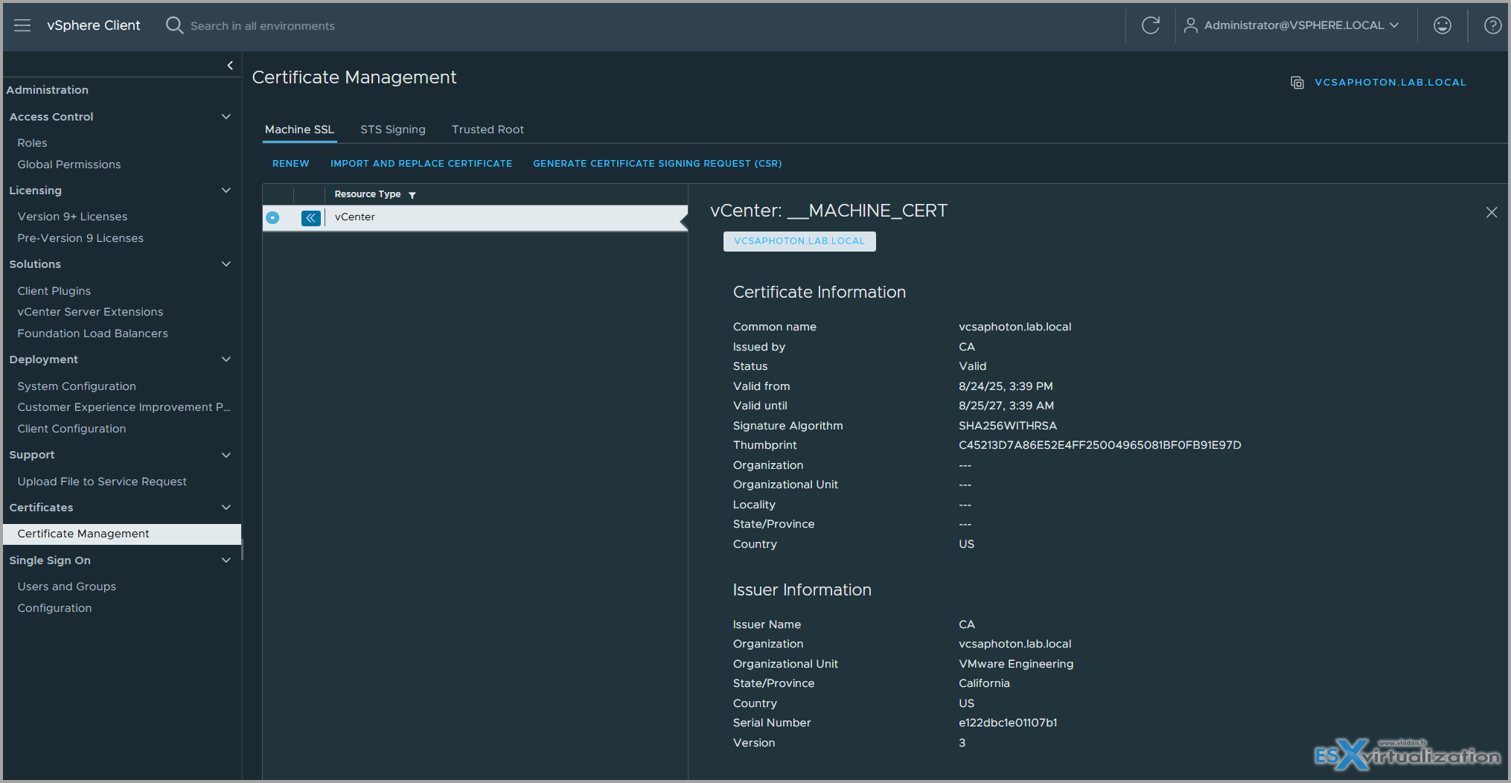
Task: Open Customer Experience Improvement Program
Action: click(x=124, y=407)
